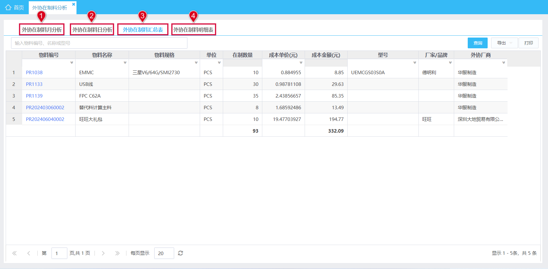Click the 打印 print button
548x269 pixels.
(528, 43)
